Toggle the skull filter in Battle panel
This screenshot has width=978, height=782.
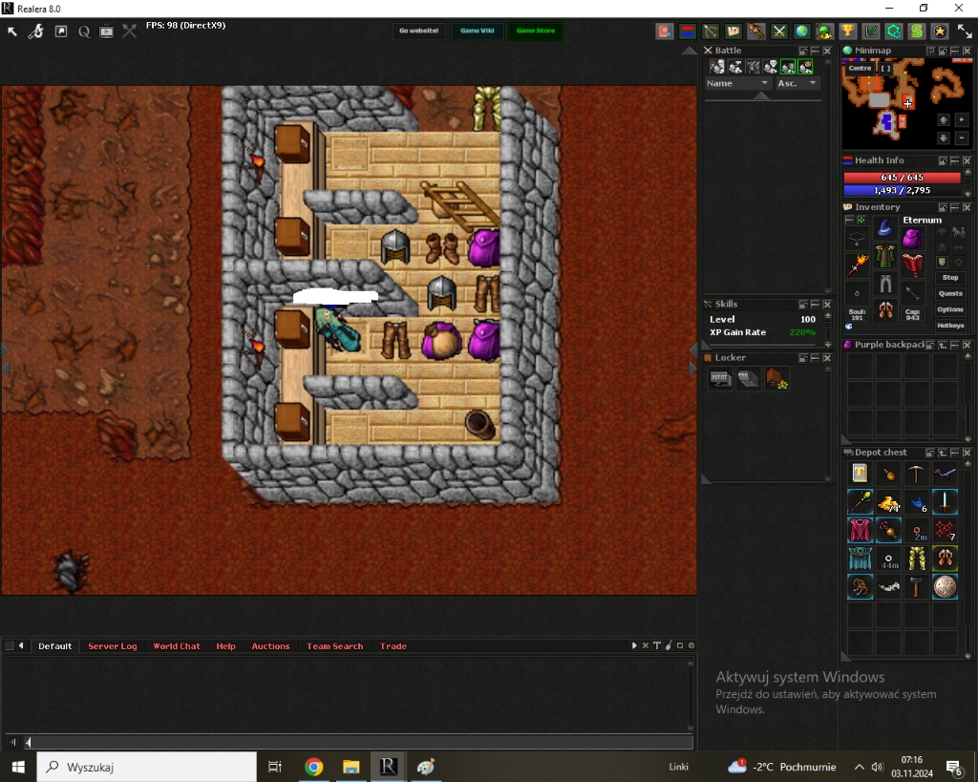[x=771, y=67]
